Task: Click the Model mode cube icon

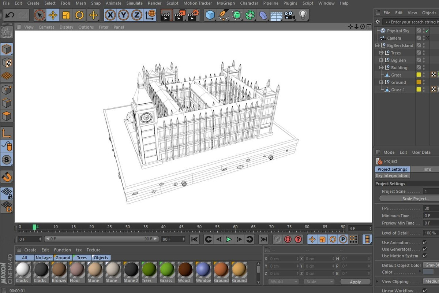Action: 7,49
